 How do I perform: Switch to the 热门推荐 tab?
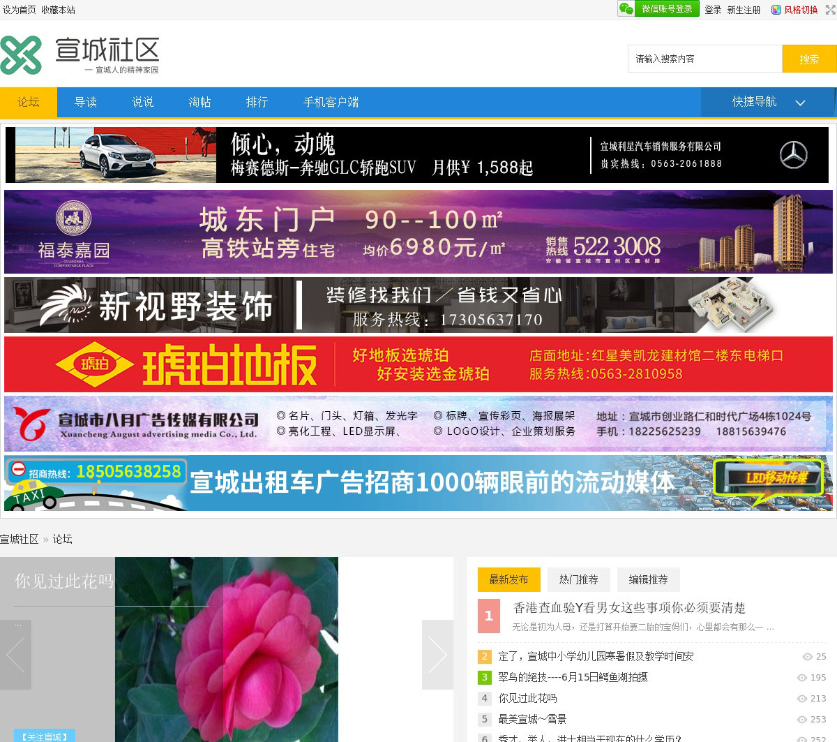tap(579, 579)
